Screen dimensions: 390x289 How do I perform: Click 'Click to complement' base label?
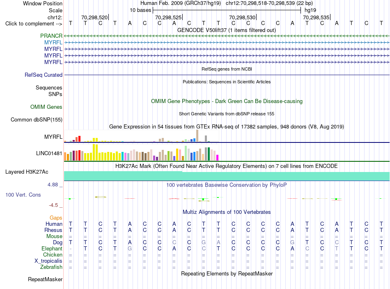tap(34, 24)
